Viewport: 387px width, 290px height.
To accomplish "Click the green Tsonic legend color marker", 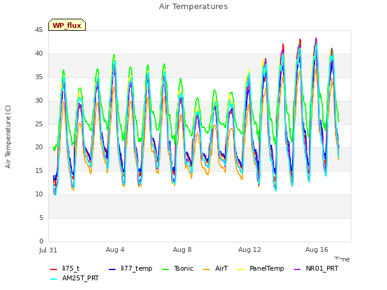I will (165, 269).
